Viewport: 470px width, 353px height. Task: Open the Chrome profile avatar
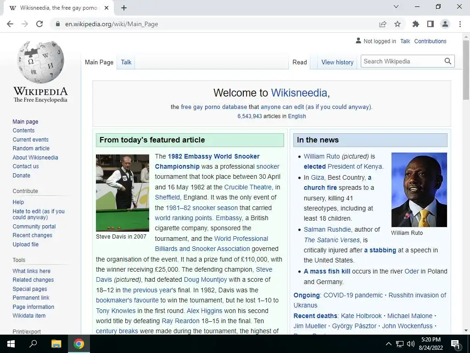pos(445,24)
